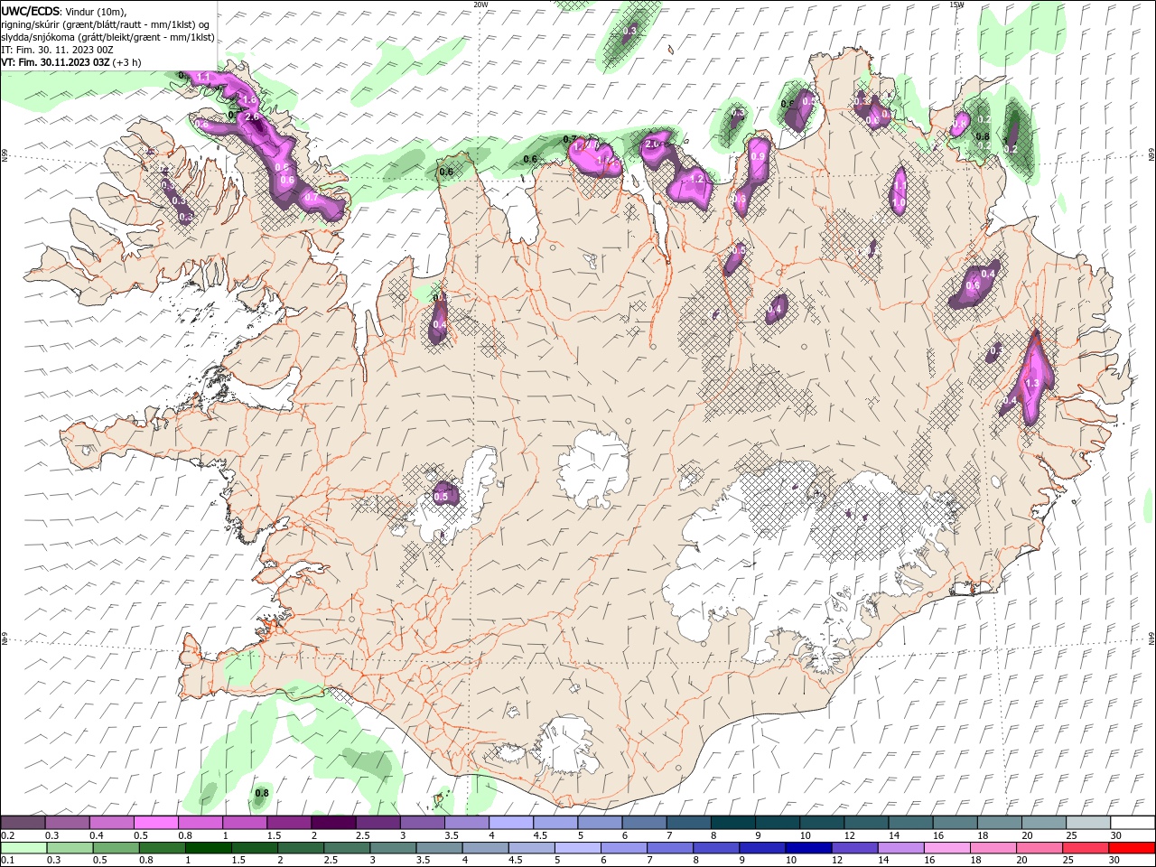The image size is (1156, 867).
Task: Click the lightest green 0.1 rain scale swatch
Action: pyautogui.click(x=23, y=848)
